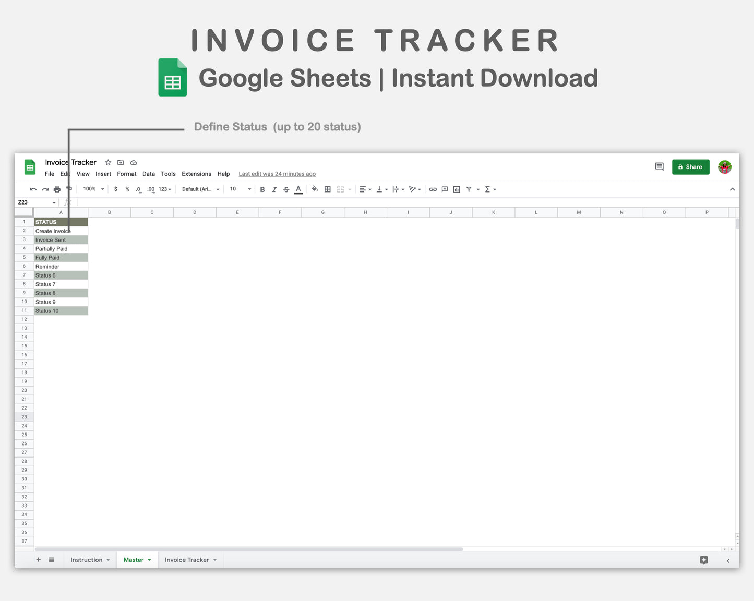Open the Fill color tool
This screenshot has width=754, height=601.
315,189
